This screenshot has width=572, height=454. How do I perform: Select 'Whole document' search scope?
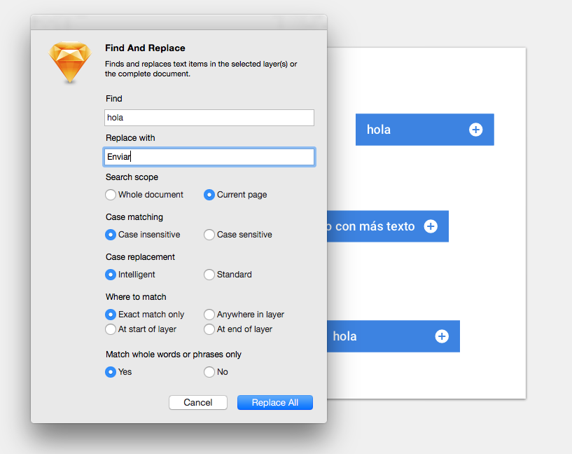pos(111,195)
